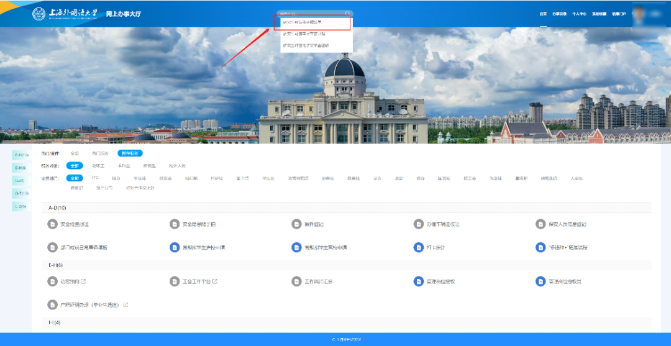Open the nav item between 个人中心 and 信息门户
This screenshot has height=346, width=671.
(x=599, y=14)
